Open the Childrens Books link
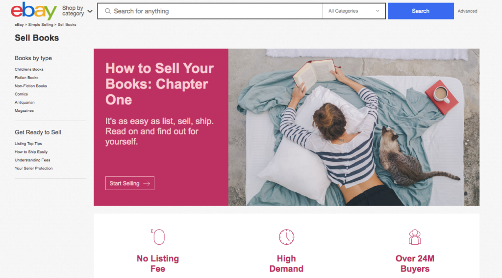This screenshot has height=278, width=502. [29, 69]
